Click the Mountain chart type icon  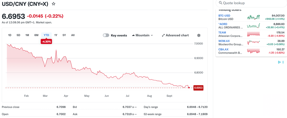click(x=133, y=35)
